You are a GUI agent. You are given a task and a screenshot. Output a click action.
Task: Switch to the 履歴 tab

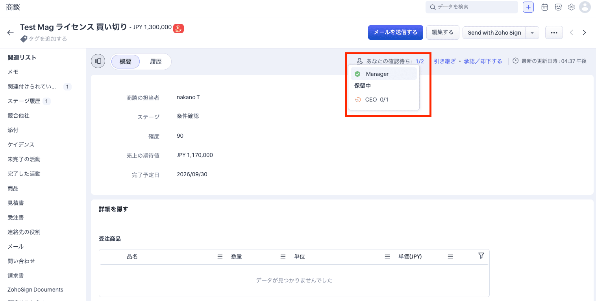156,61
